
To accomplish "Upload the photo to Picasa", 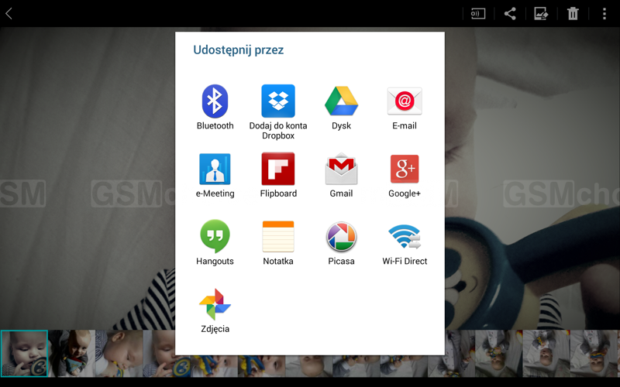I will click(341, 237).
